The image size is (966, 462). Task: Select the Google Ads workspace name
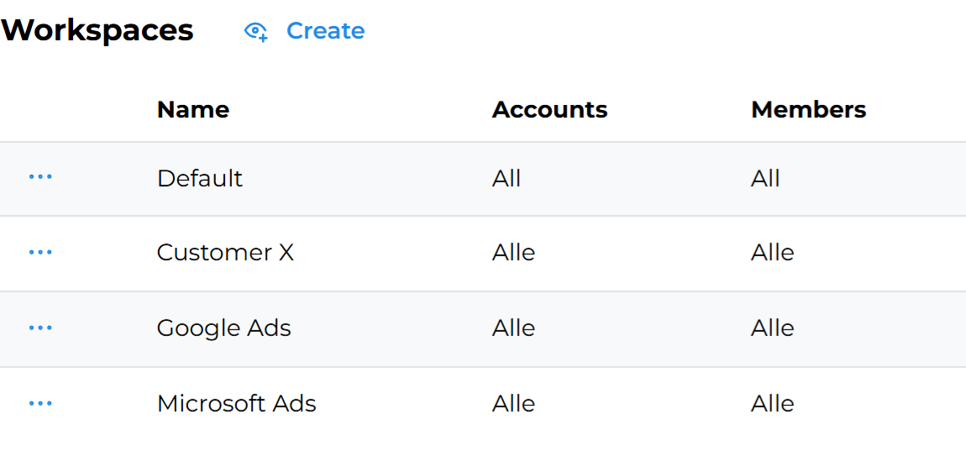pos(223,328)
